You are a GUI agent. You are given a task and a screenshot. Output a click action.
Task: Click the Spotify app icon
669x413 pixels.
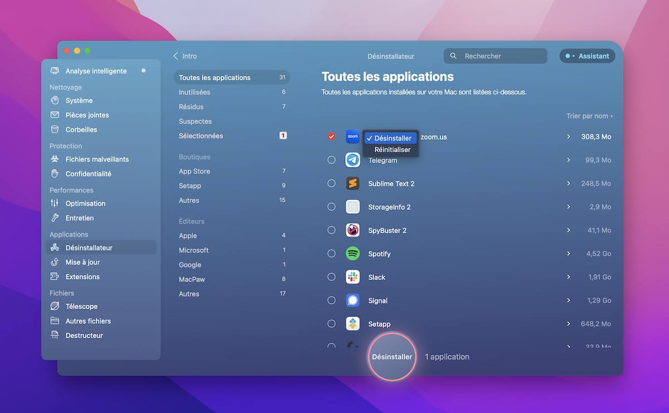point(352,253)
